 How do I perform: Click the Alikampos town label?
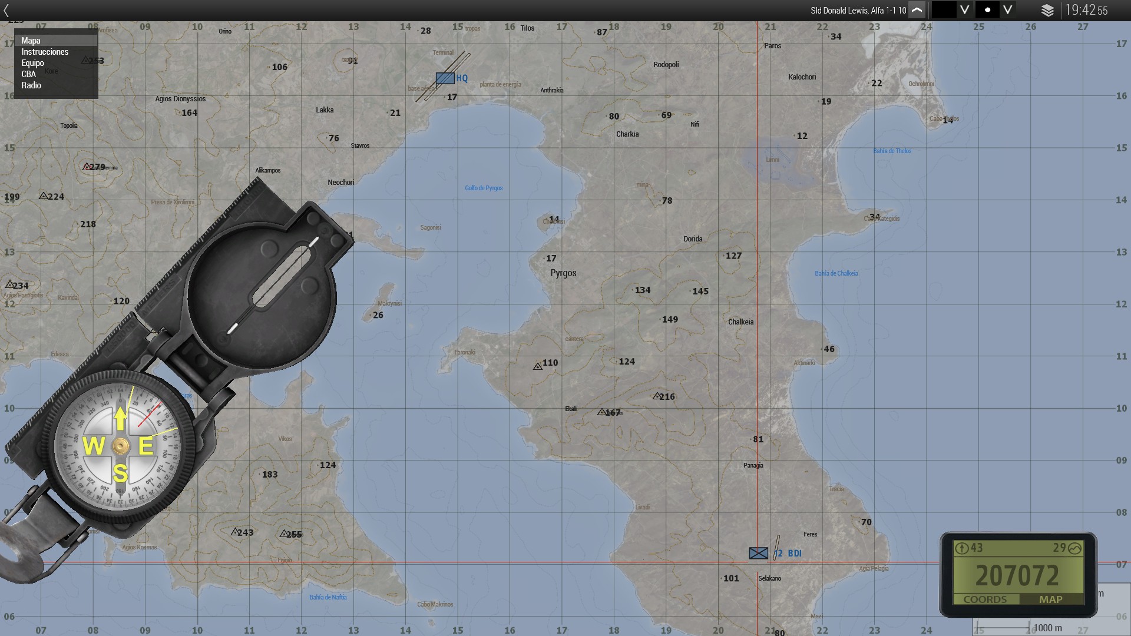pyautogui.click(x=268, y=170)
